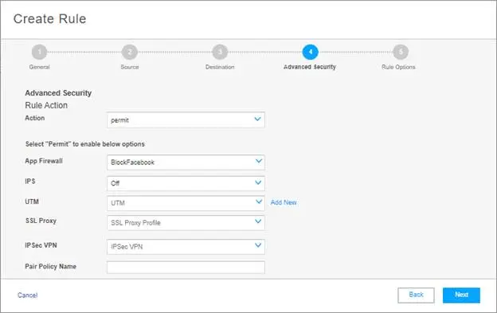Click the Pair Policy Name label
Image resolution: width=497 pixels, height=313 pixels.
(x=51, y=267)
